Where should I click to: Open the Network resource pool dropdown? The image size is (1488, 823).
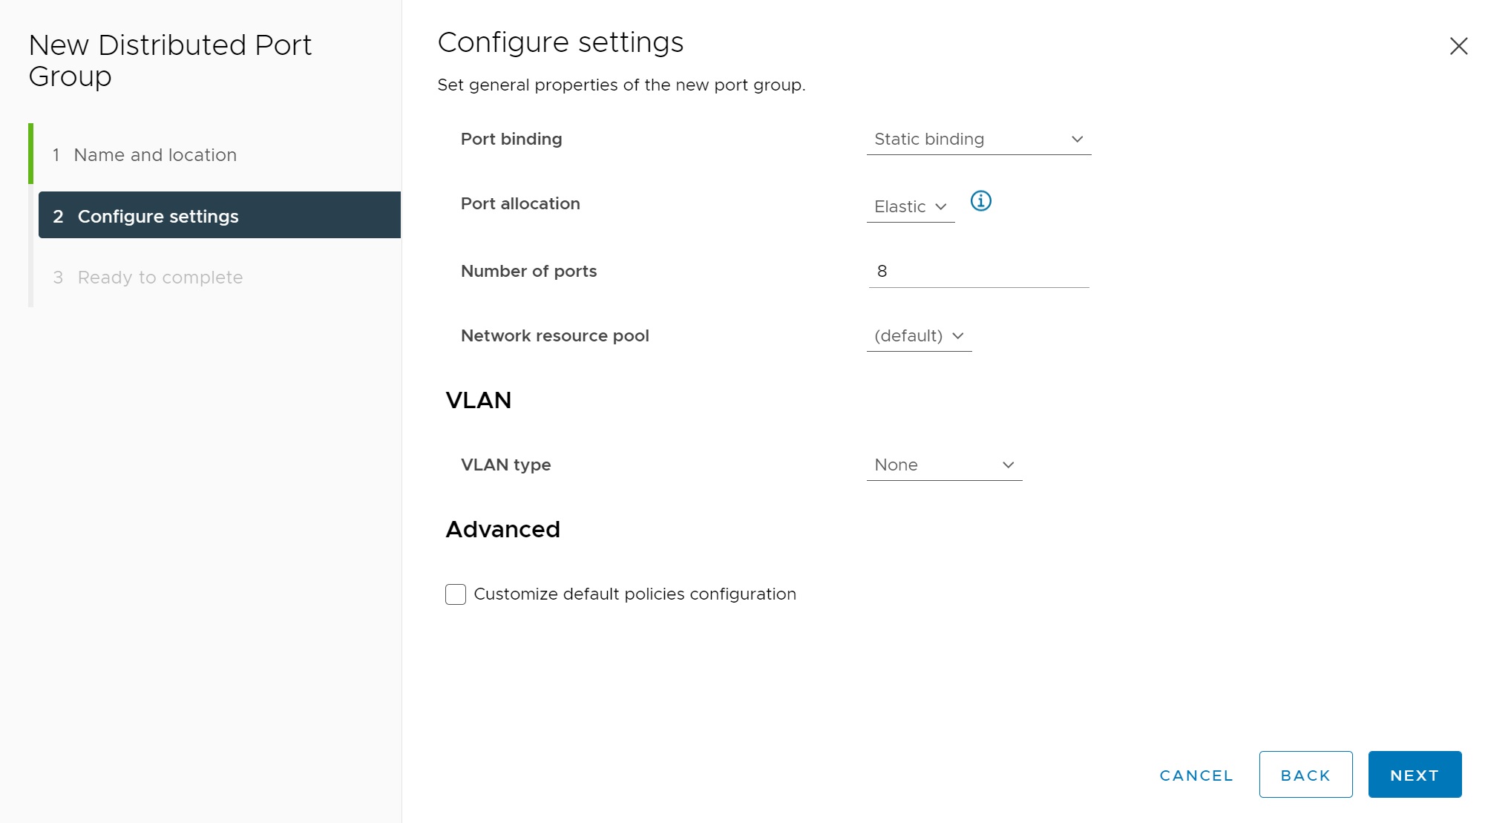tap(919, 336)
